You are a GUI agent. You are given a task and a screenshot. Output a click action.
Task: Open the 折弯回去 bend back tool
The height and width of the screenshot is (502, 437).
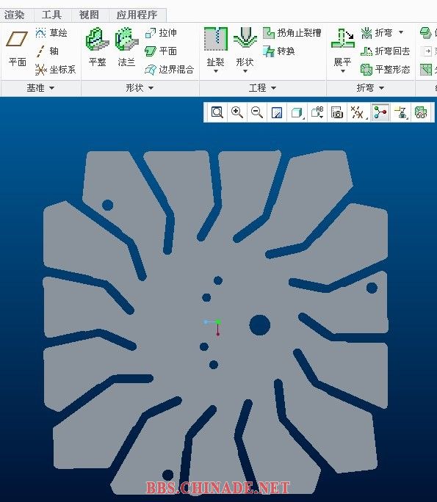point(386,51)
